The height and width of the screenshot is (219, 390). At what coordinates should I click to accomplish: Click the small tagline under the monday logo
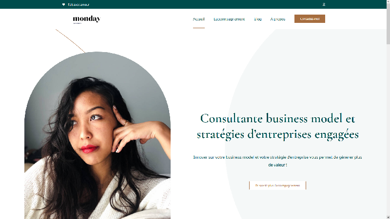tap(77, 23)
